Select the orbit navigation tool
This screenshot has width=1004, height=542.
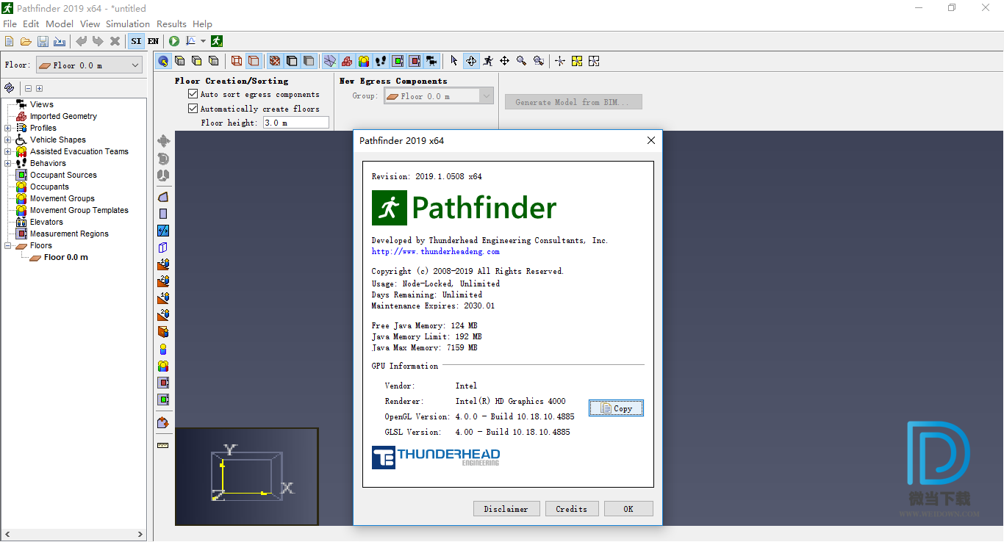click(x=471, y=61)
